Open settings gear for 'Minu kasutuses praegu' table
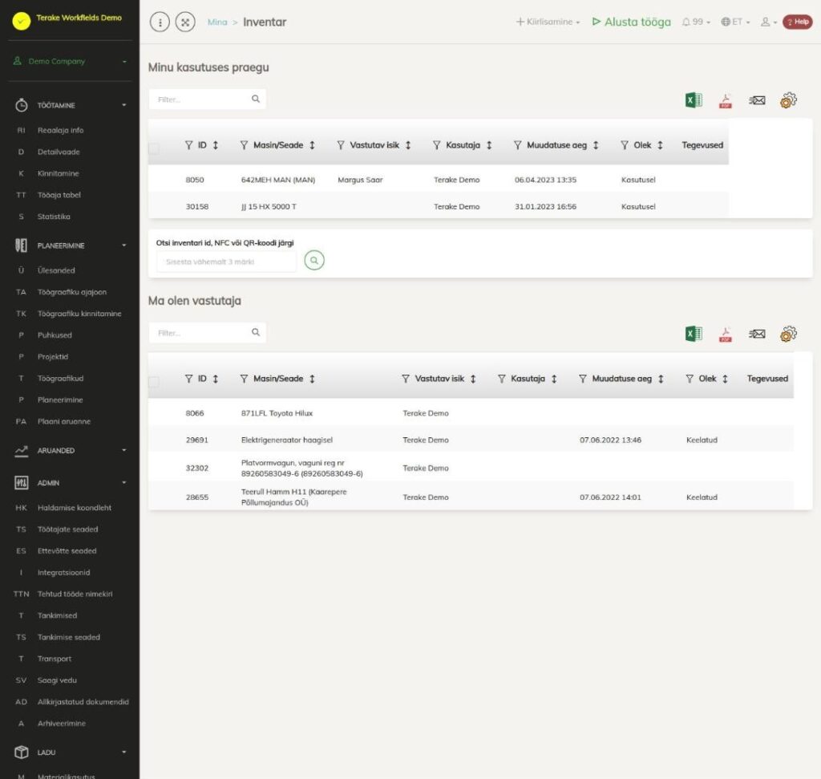 click(x=788, y=100)
